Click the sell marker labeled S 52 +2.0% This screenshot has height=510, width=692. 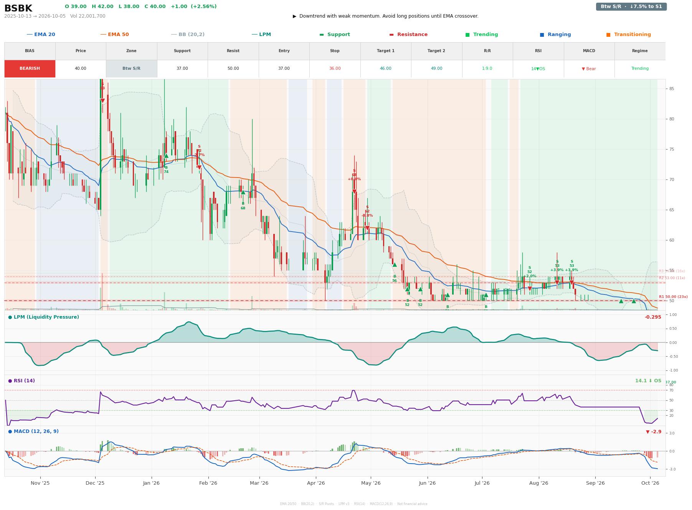tap(530, 289)
